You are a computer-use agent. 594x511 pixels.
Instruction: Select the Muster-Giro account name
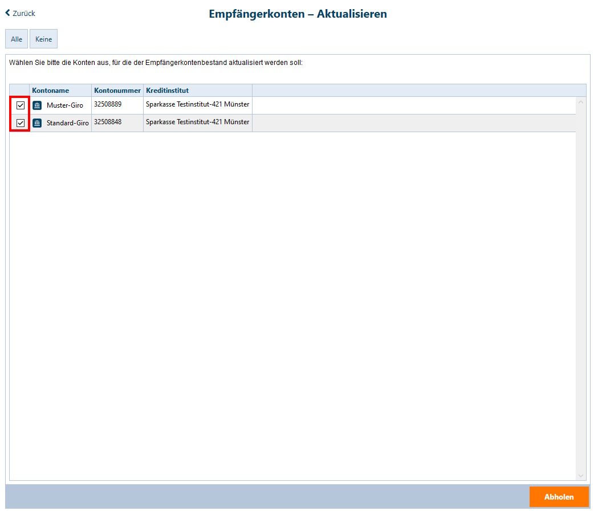(x=64, y=106)
